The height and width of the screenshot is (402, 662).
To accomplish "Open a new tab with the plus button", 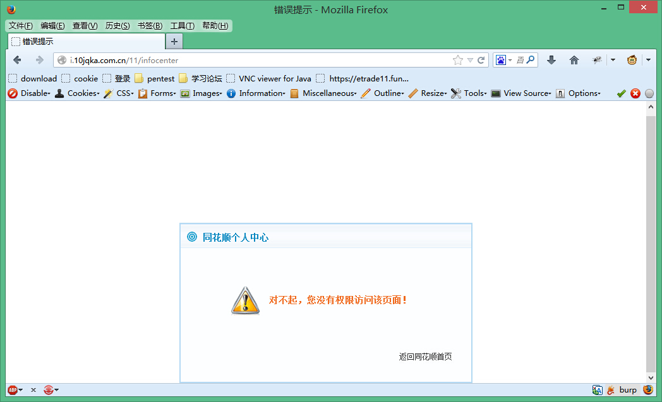I will click(x=174, y=42).
